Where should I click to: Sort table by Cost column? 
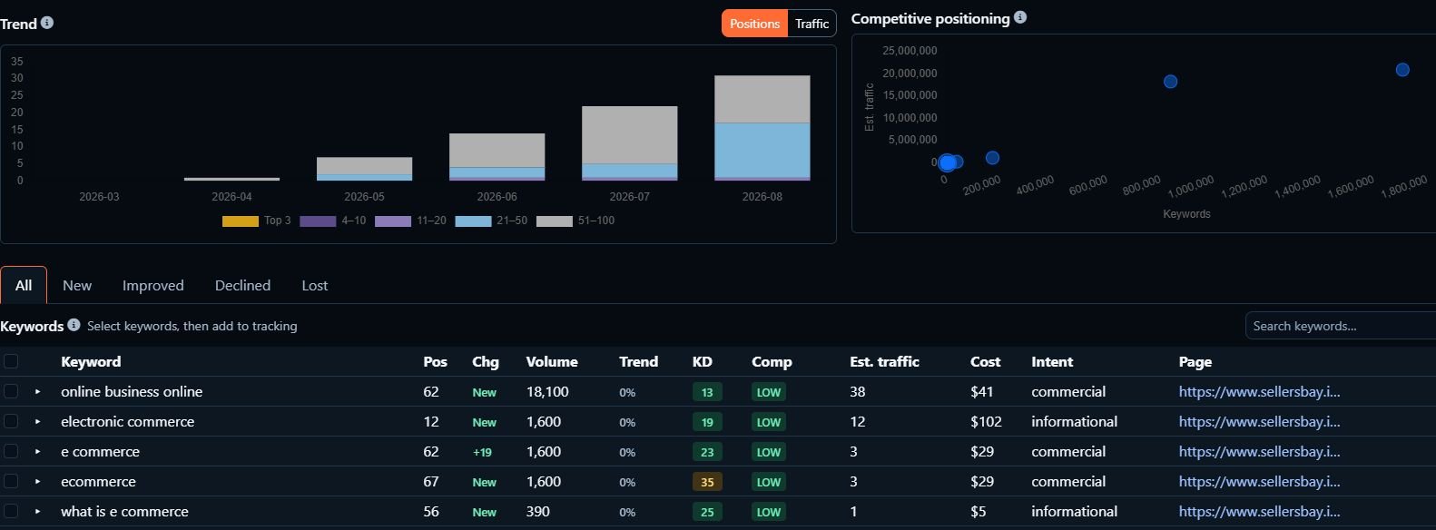point(985,361)
